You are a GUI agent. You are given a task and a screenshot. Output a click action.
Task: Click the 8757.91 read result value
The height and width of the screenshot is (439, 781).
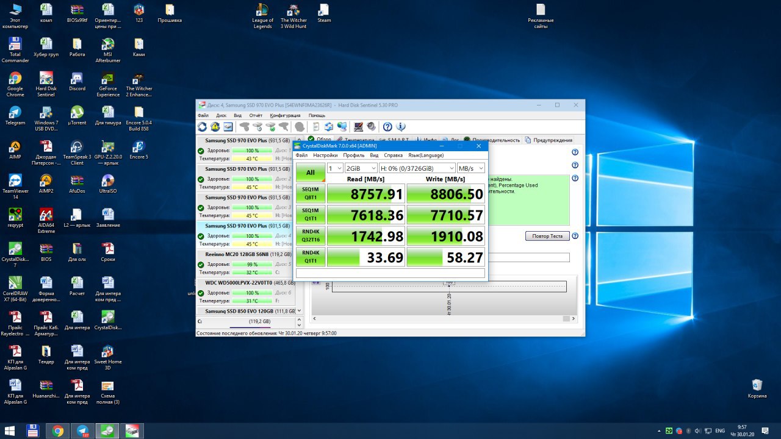(366, 194)
